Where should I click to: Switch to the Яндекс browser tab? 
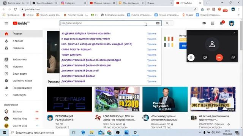pos(159,3)
